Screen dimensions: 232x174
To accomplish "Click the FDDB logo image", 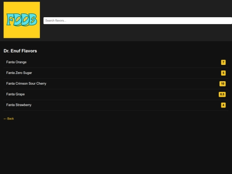I will point(22,20).
